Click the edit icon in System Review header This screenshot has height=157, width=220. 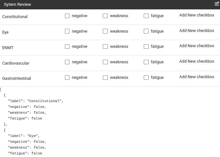pos(217,4)
